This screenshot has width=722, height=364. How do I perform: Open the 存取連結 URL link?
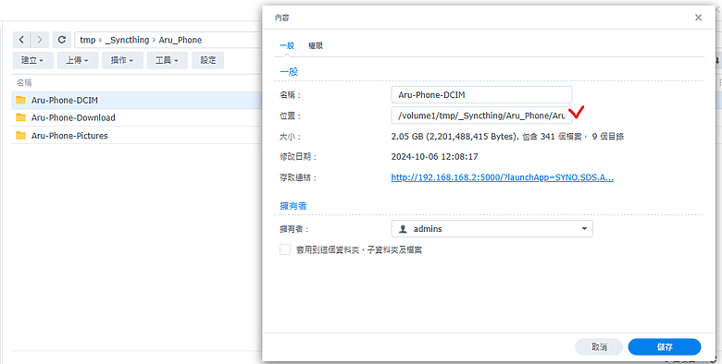[x=502, y=177]
